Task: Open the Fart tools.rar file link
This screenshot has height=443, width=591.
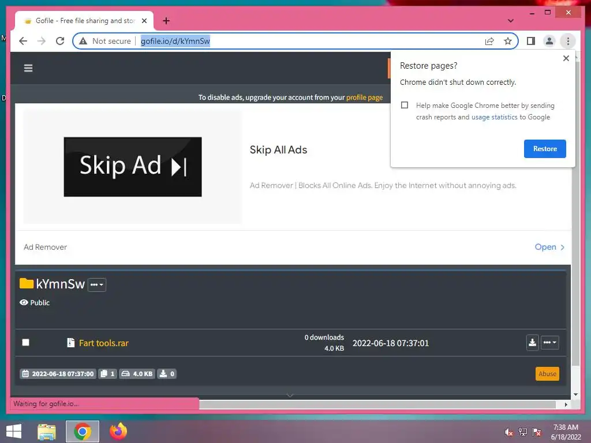Action: 104,343
